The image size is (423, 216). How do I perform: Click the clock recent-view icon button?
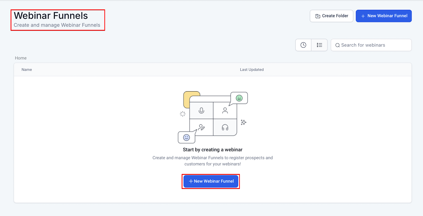click(303, 45)
